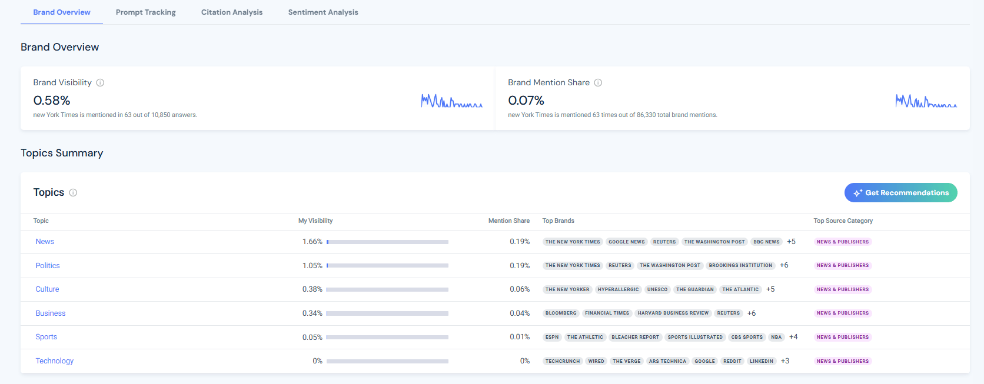The height and width of the screenshot is (384, 984).
Task: Click the Mention Share column header
Action: pyautogui.click(x=509, y=221)
